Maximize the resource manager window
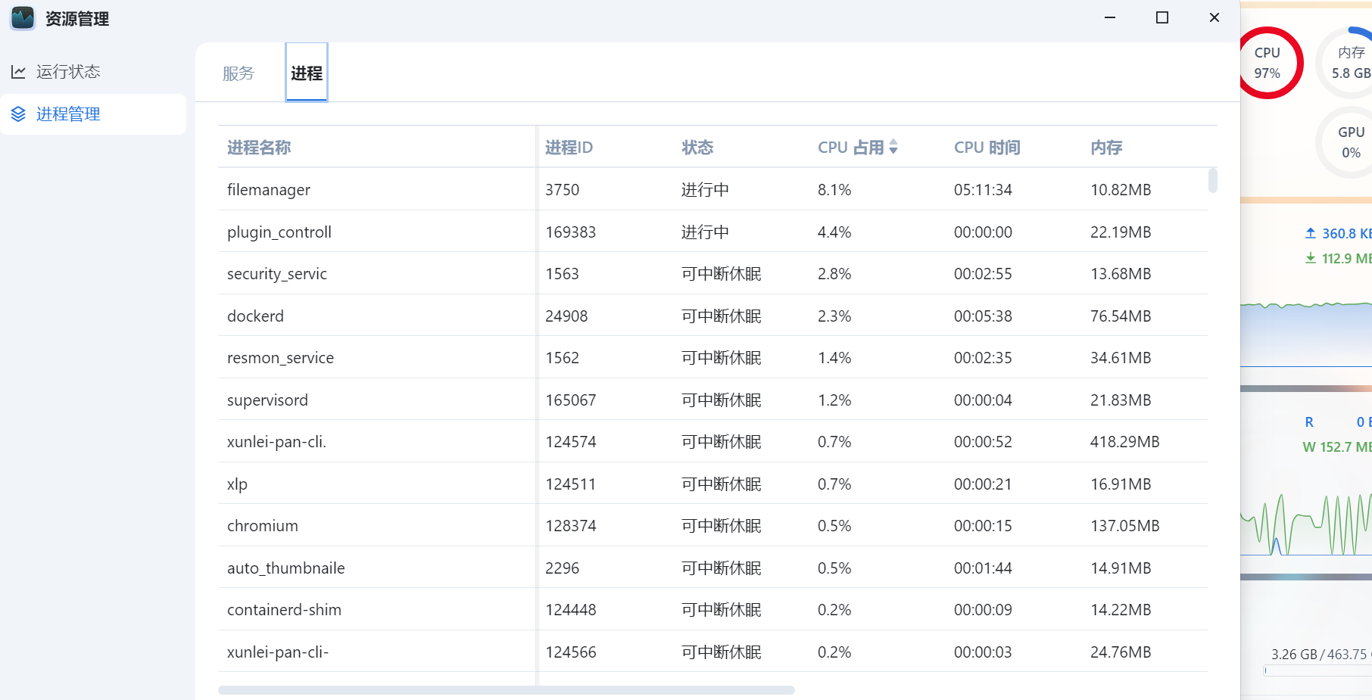The height and width of the screenshot is (700, 1372). tap(1162, 17)
